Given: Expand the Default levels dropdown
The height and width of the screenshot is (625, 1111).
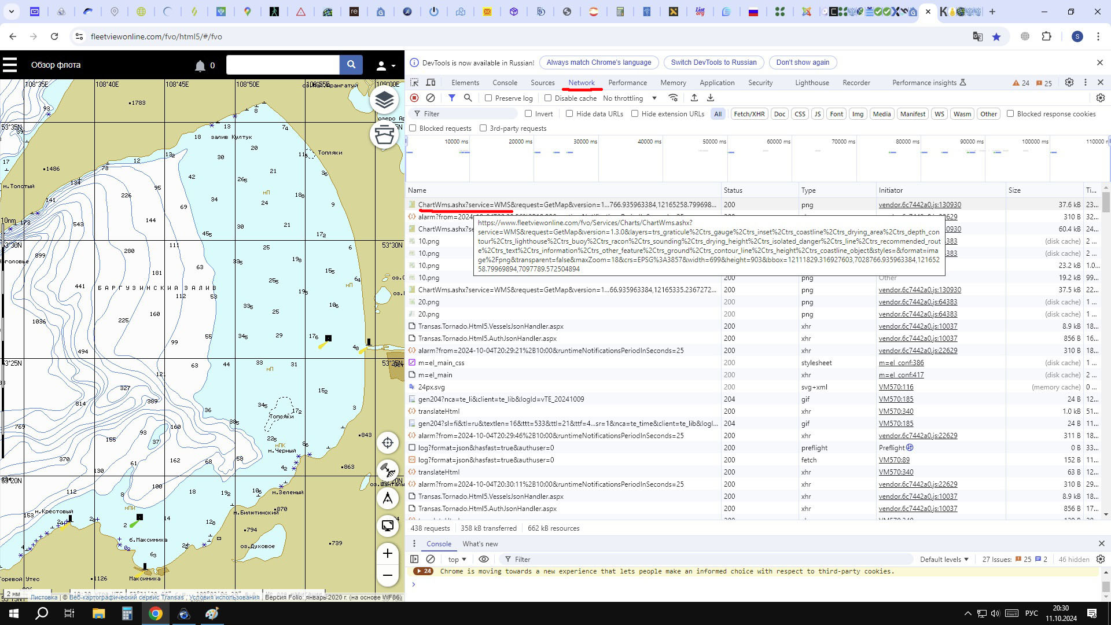Looking at the screenshot, I should 944,559.
